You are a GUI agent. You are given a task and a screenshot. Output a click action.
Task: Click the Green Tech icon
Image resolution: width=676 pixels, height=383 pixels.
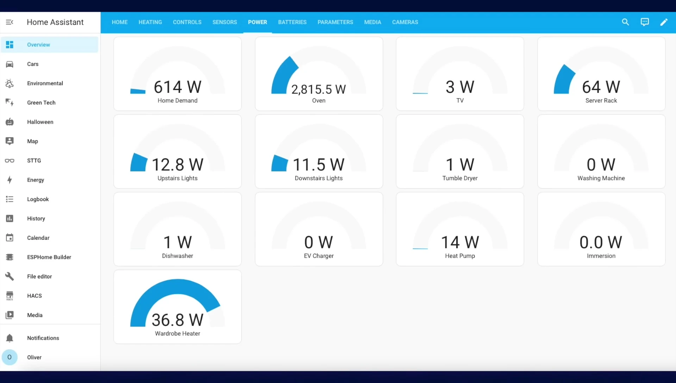(10, 102)
